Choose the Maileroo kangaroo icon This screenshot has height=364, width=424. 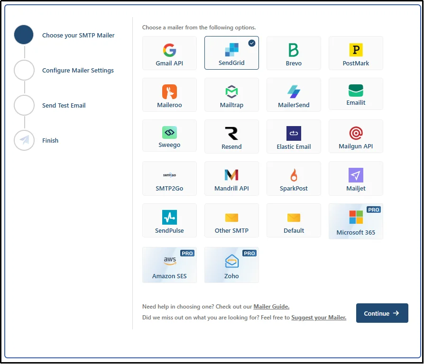pos(169,91)
